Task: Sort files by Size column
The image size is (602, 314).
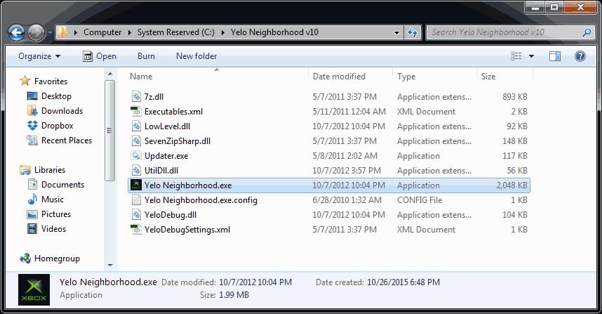Action: coord(488,77)
